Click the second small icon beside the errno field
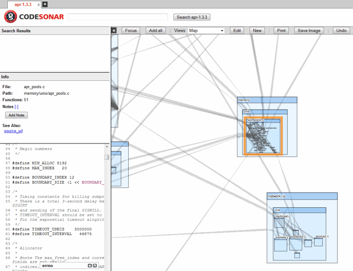 click(x=95, y=266)
